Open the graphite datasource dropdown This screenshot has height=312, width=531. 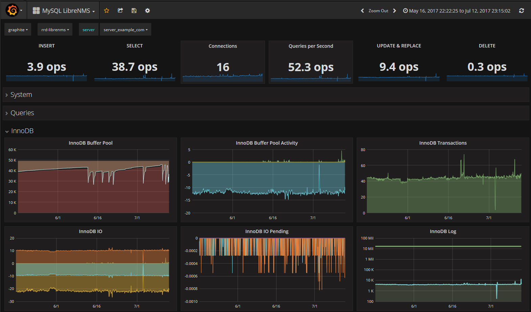coord(18,30)
